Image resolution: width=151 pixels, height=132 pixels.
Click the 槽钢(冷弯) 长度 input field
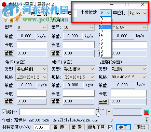[79, 93]
